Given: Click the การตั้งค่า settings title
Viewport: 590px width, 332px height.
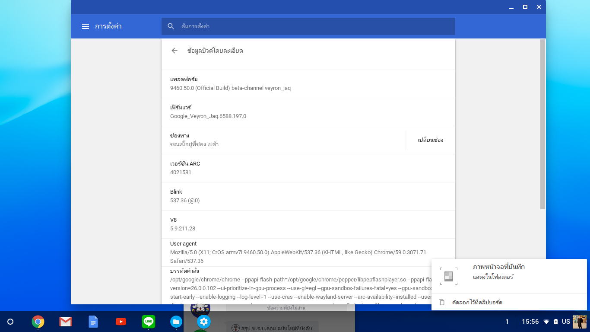Looking at the screenshot, I should [x=108, y=26].
